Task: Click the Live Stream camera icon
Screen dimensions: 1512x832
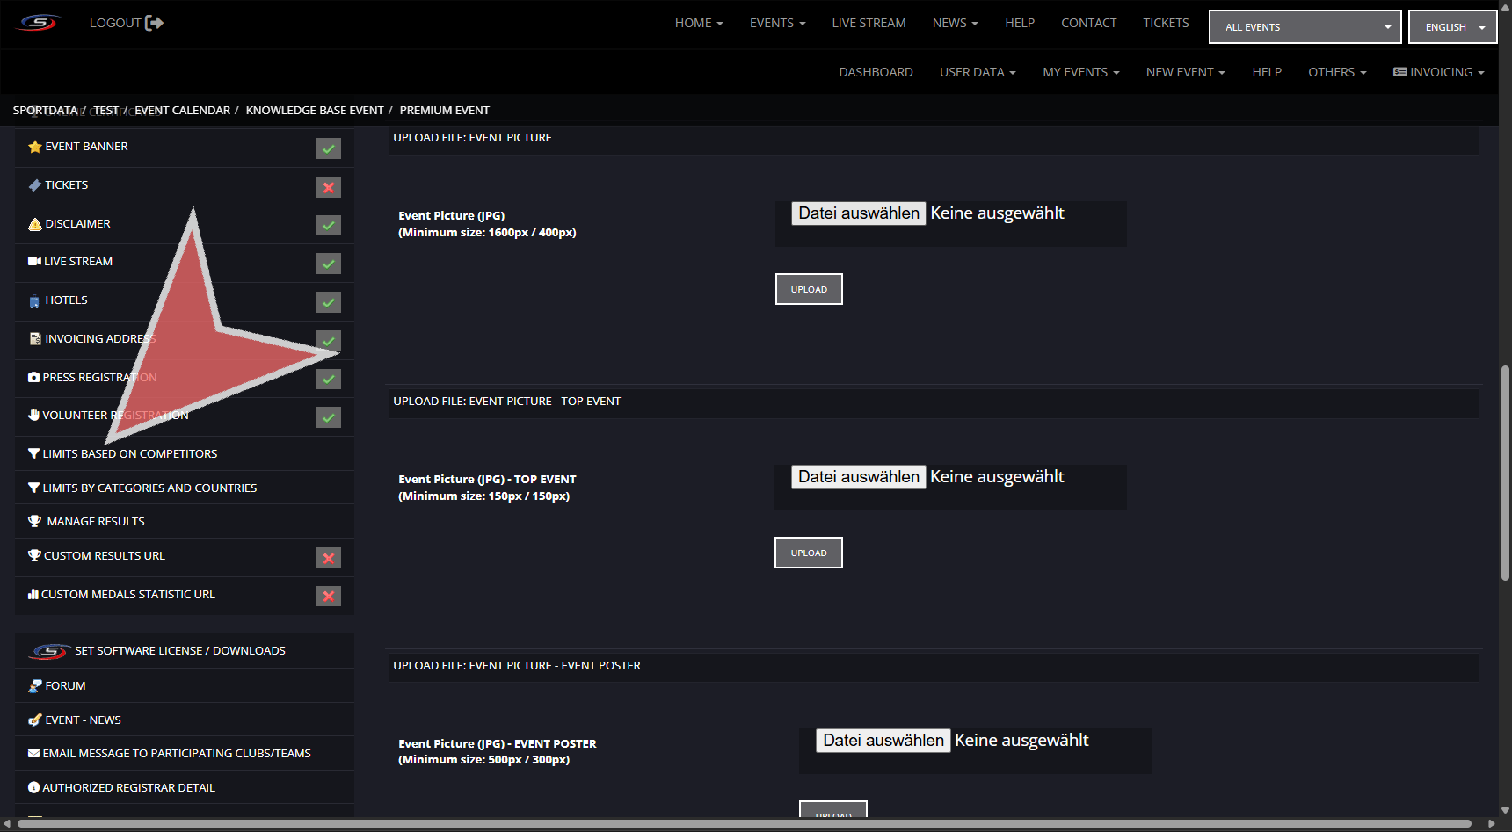Action: tap(34, 262)
